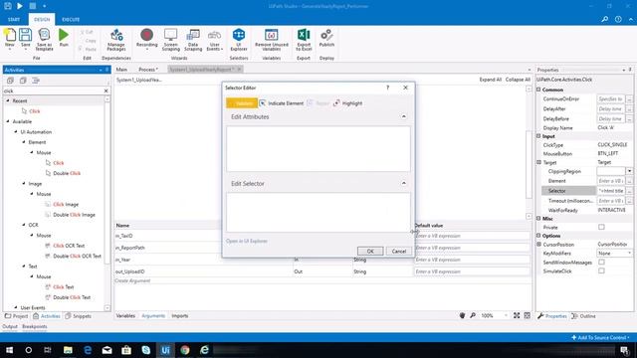Screen dimensions: 637x358
Task: Click the Selector property ellipsis button
Action: click(629, 190)
